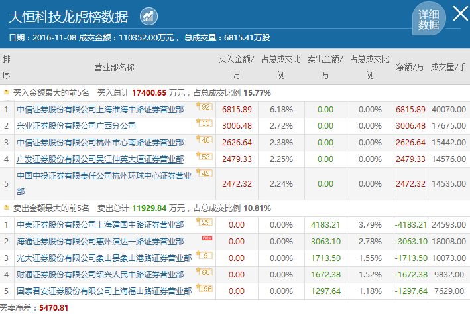Click the folder icon next to 卖出金额最大的前5名
470x314 pixels.
click(7, 208)
